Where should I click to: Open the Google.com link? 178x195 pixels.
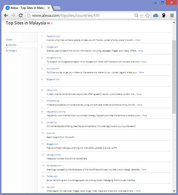pyautogui.click(x=52, y=47)
